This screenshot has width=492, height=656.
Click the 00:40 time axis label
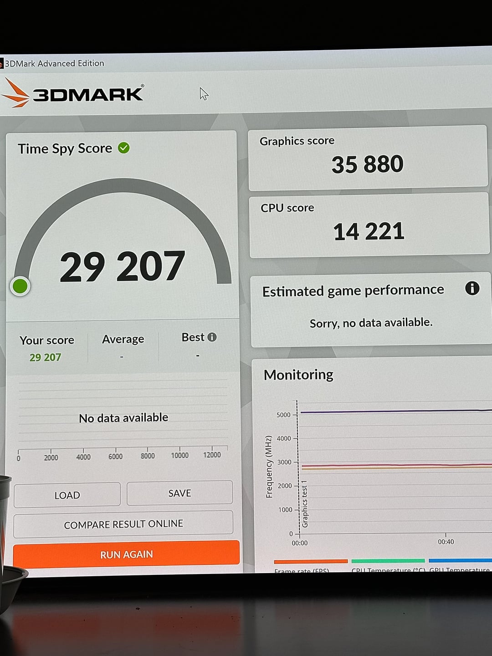coord(446,542)
